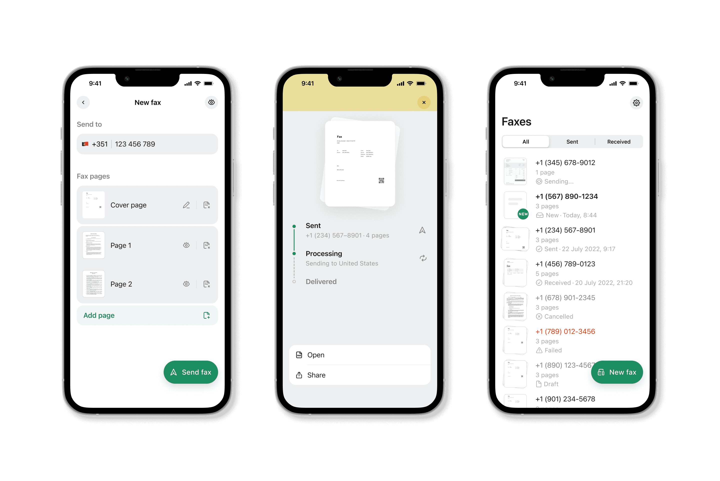Select the Sent tab in Faxes list
The image size is (720, 481).
[572, 142]
